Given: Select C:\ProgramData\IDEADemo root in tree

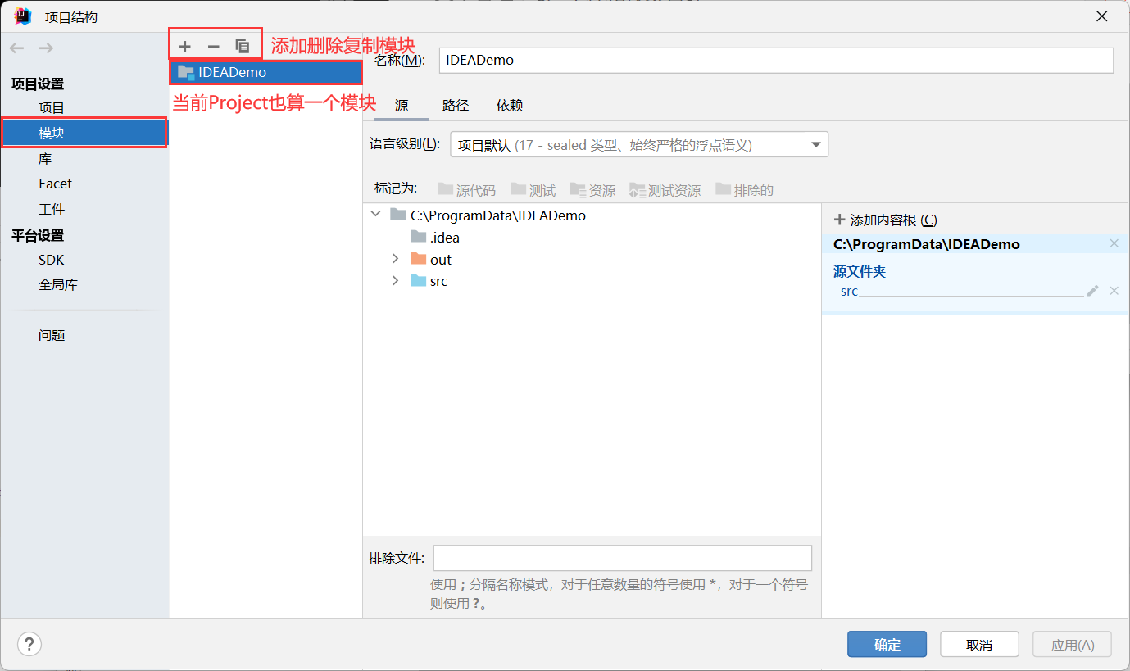Looking at the screenshot, I should tap(488, 215).
